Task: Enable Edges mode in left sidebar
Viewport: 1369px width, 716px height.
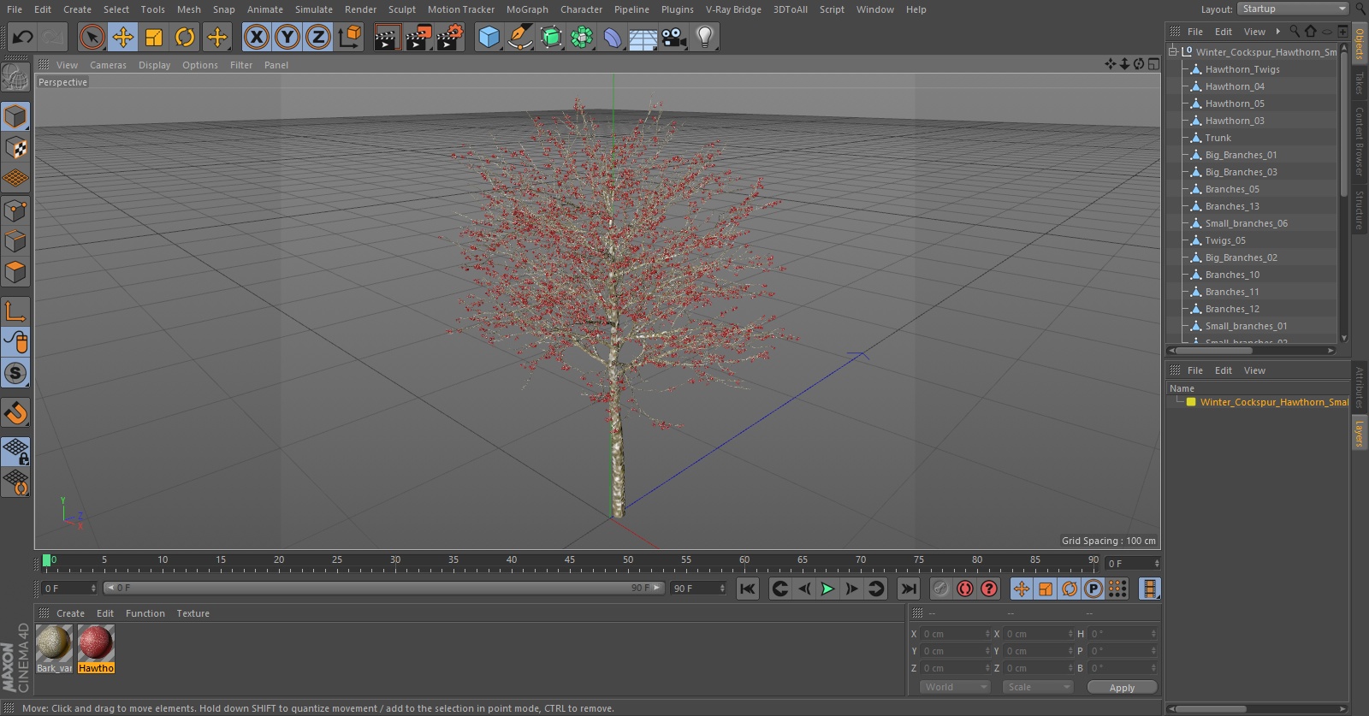Action: click(x=15, y=241)
